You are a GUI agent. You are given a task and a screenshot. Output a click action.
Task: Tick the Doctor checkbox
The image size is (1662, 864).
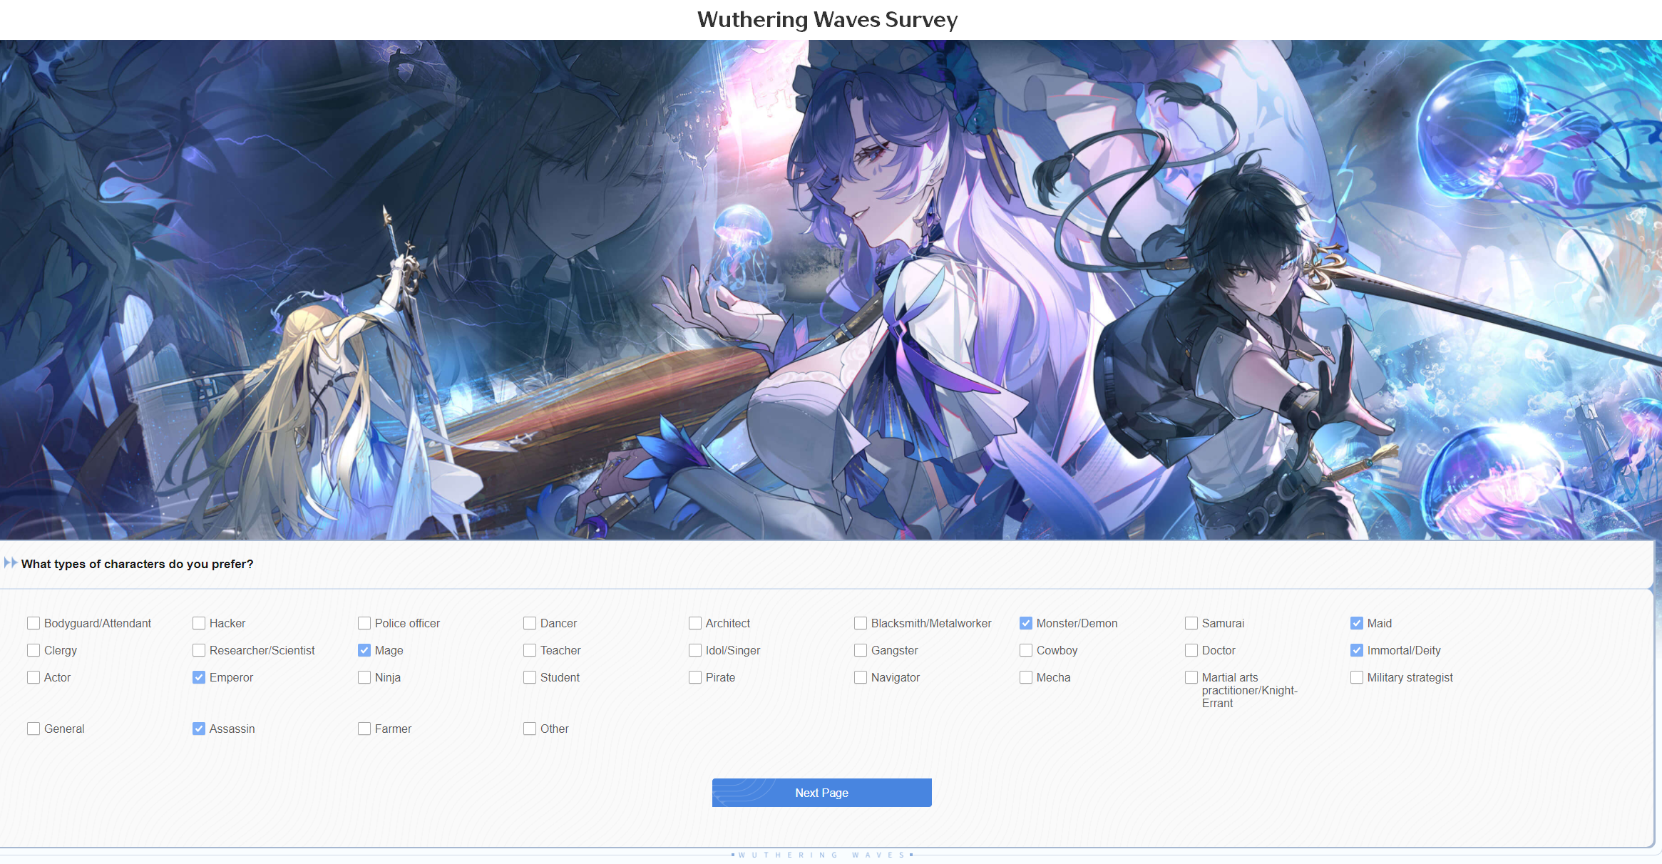[1191, 650]
